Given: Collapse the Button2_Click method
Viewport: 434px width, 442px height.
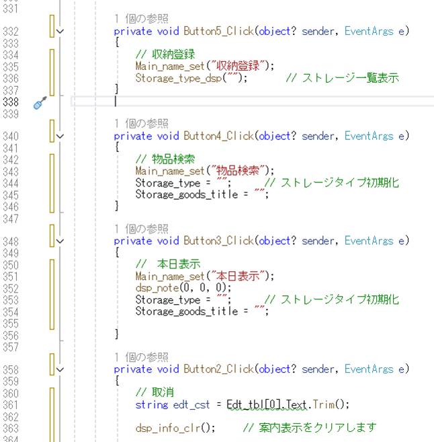Looking at the screenshot, I should pyautogui.click(x=61, y=369).
